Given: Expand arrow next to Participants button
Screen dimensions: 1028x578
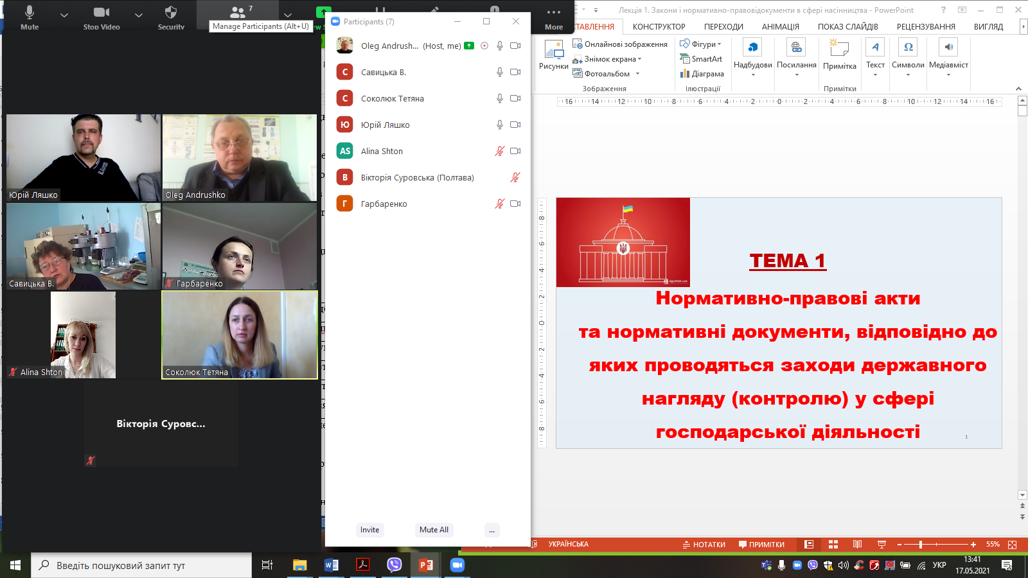Looking at the screenshot, I should [x=287, y=15].
